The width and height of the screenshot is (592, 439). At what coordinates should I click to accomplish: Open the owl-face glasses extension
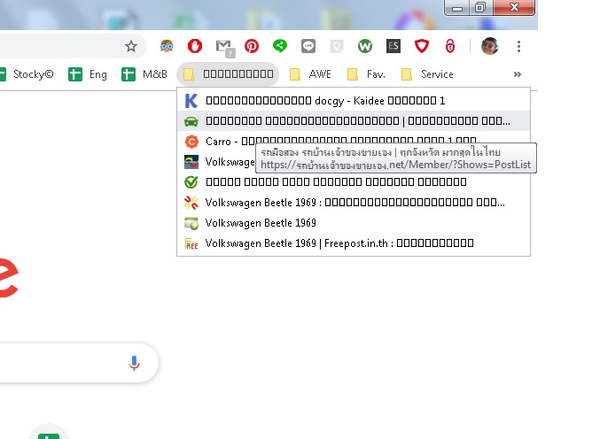pos(167,46)
